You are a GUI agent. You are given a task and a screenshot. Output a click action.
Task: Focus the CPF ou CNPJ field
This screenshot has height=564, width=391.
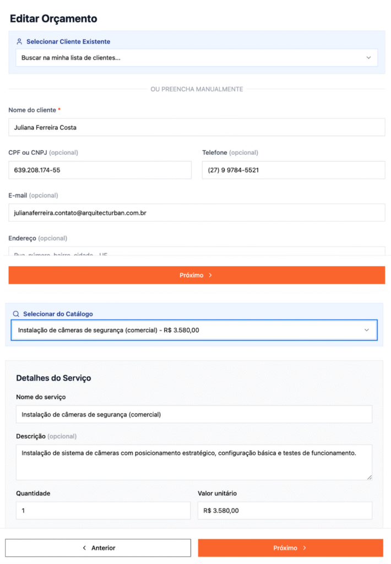pyautogui.click(x=100, y=170)
